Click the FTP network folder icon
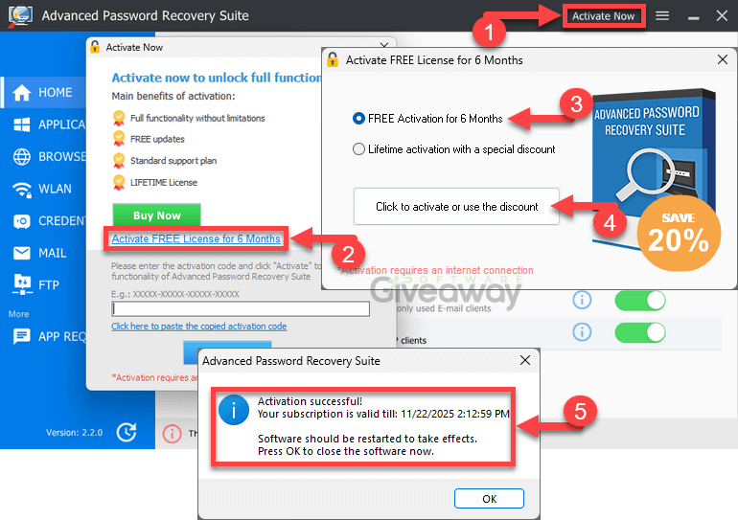This screenshot has width=738, height=520. click(x=22, y=284)
